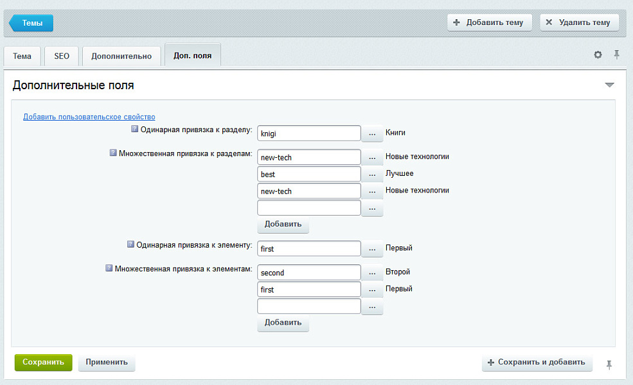Viewport: 633px width, 385px height.
Task: Open browse dialog next to second field
Action: (372, 273)
